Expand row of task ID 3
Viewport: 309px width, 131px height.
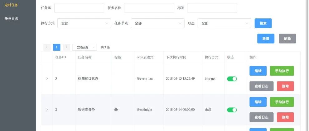[47, 79]
